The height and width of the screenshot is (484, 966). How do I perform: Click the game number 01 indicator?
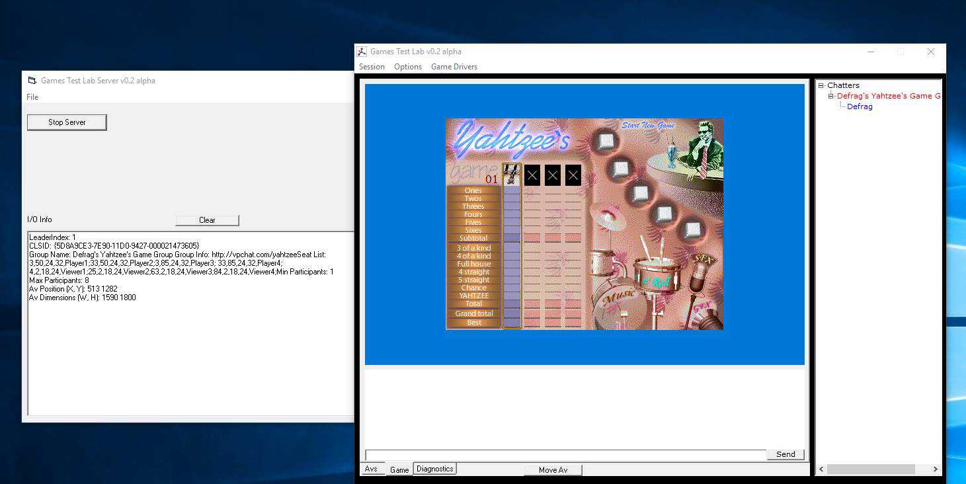[x=492, y=179]
